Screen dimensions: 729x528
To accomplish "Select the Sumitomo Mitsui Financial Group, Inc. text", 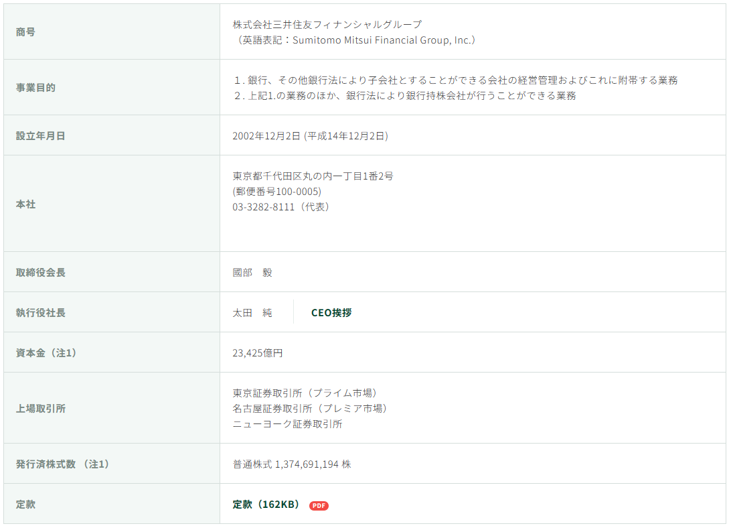I will click(x=382, y=40).
